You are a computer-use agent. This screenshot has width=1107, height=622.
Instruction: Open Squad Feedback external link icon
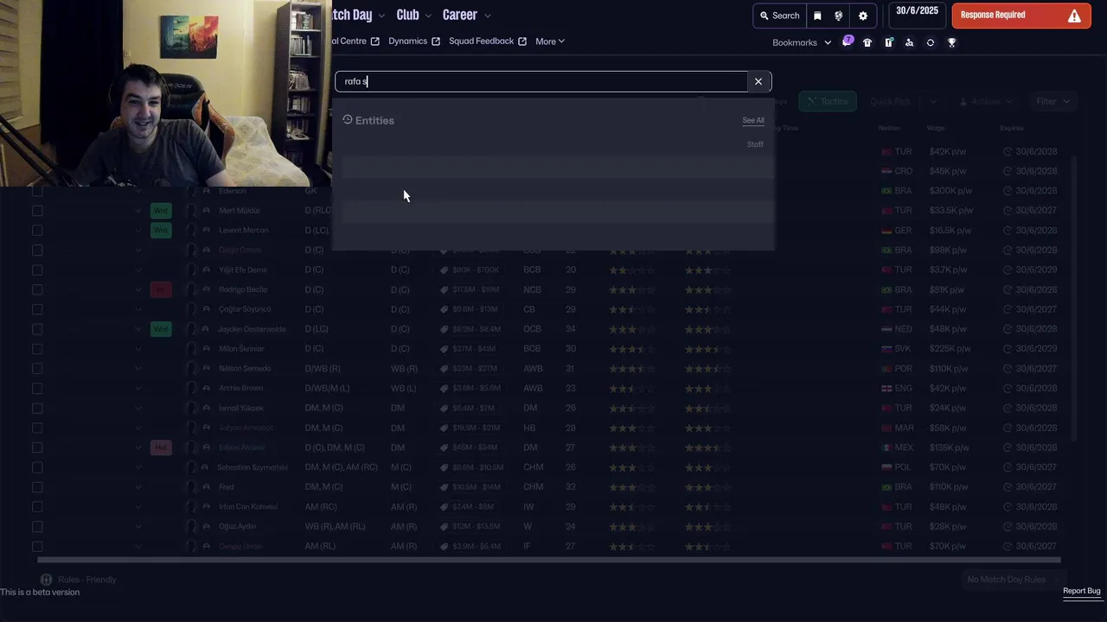tap(522, 41)
